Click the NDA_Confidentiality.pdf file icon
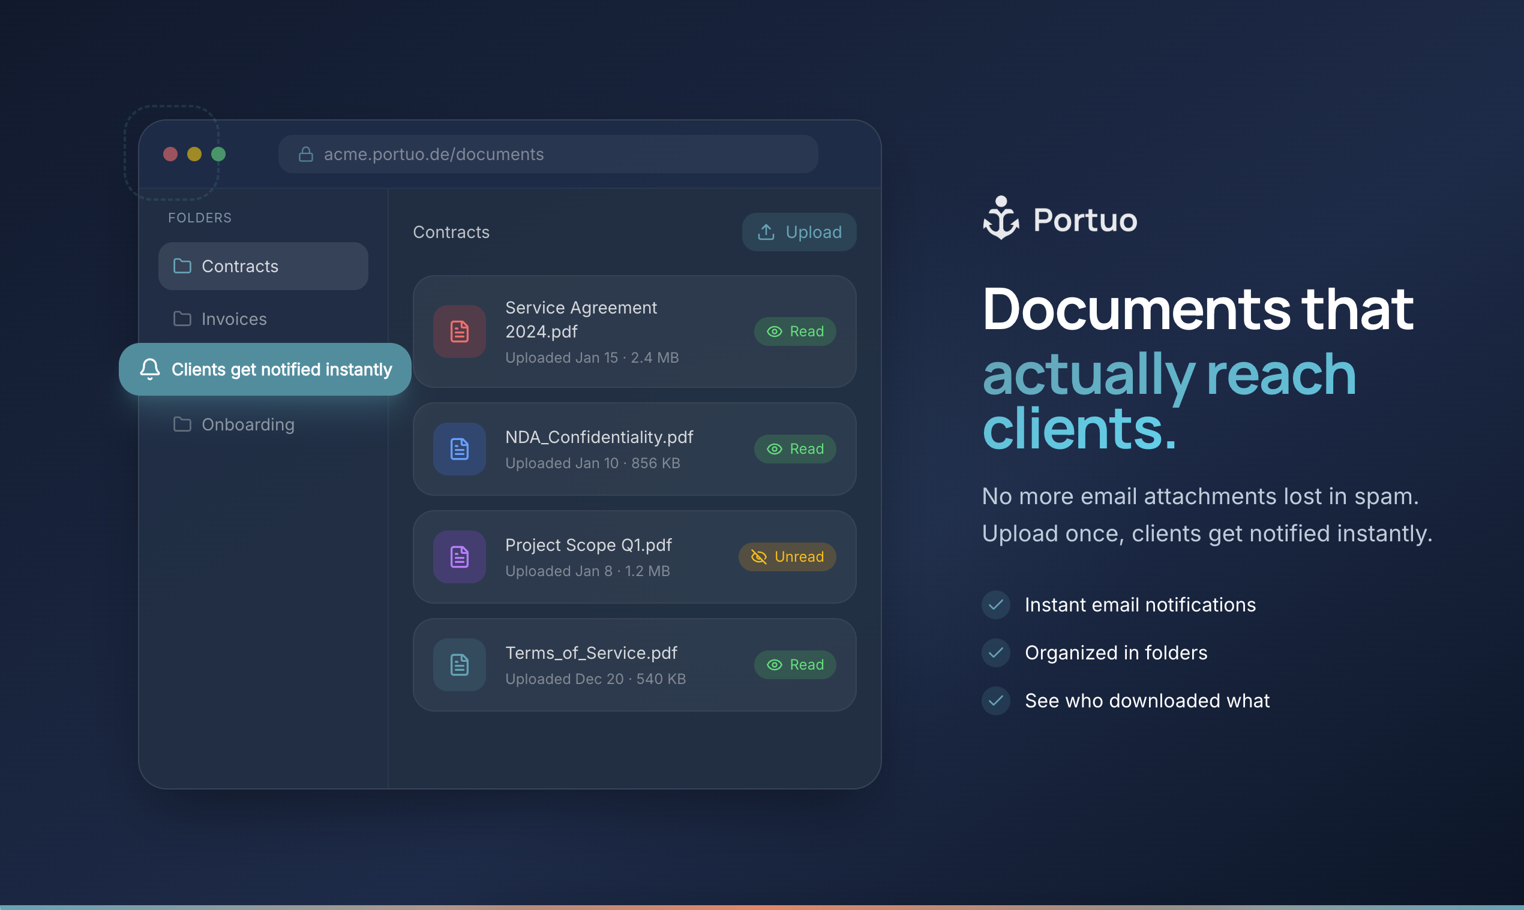This screenshot has height=910, width=1524. (459, 449)
